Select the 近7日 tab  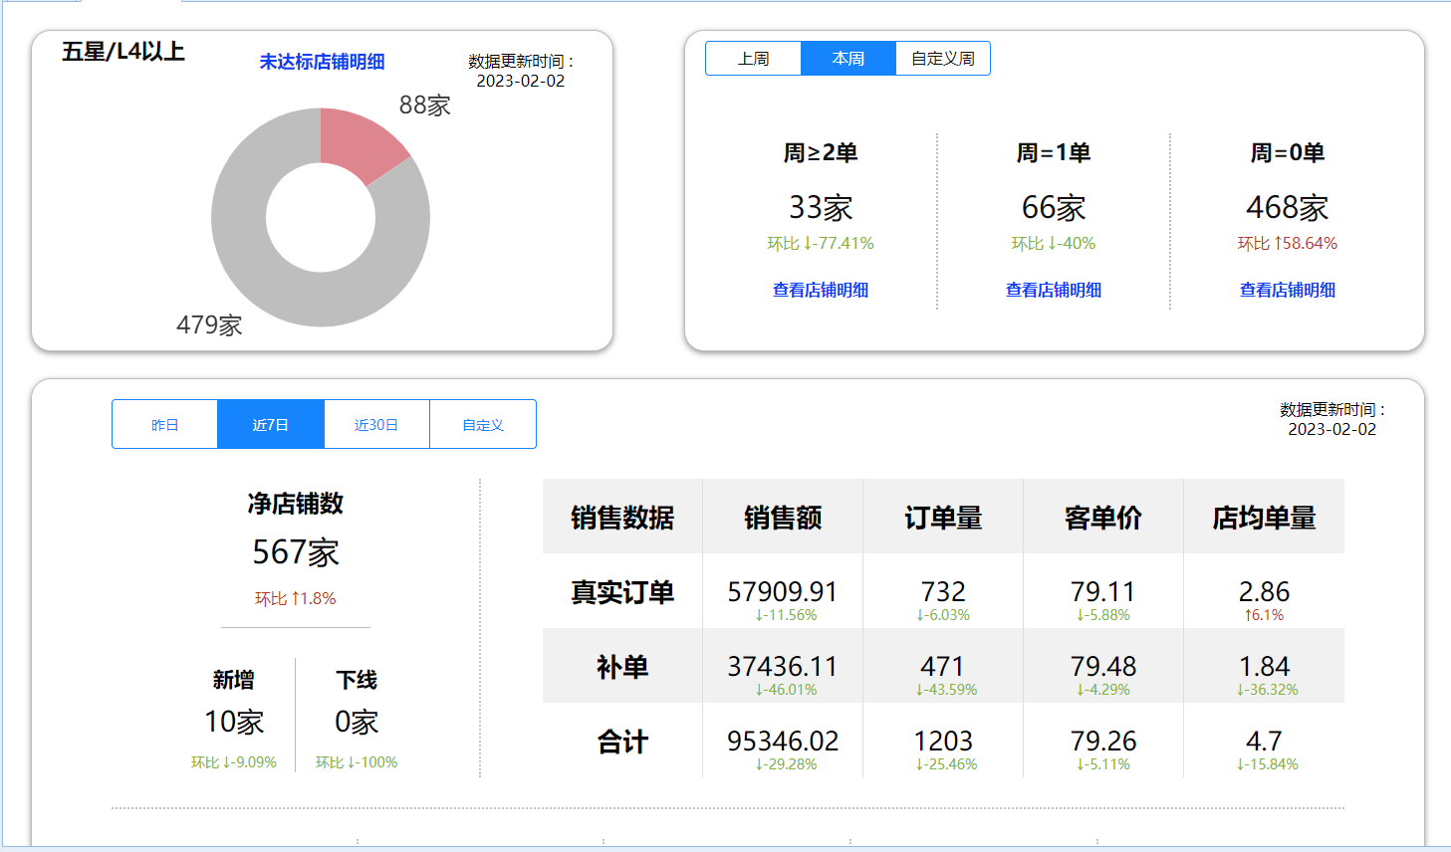pos(271,425)
